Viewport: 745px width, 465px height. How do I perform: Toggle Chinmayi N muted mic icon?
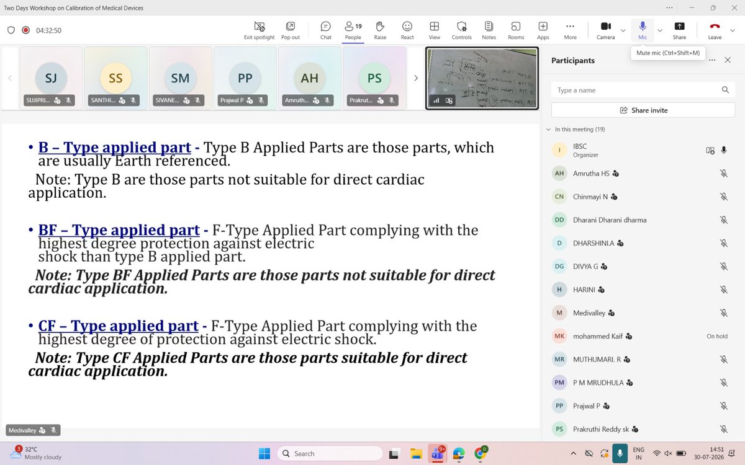(724, 197)
